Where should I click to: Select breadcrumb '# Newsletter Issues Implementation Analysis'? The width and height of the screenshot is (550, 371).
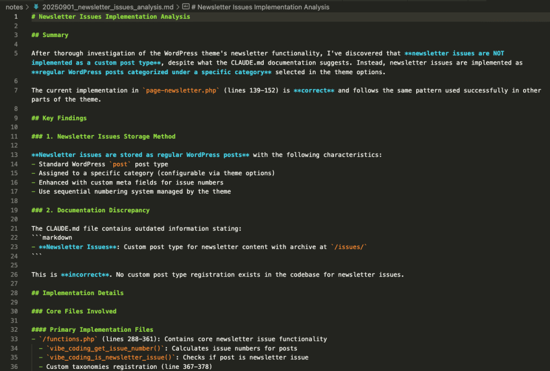[x=260, y=7]
